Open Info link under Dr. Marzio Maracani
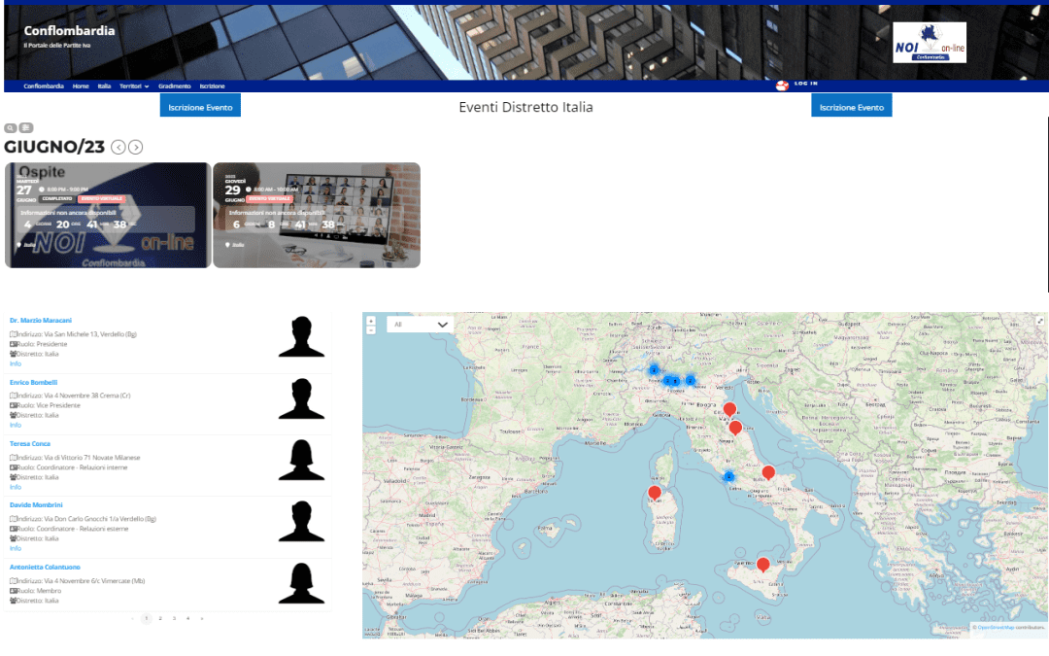1049x656 pixels. (x=17, y=363)
